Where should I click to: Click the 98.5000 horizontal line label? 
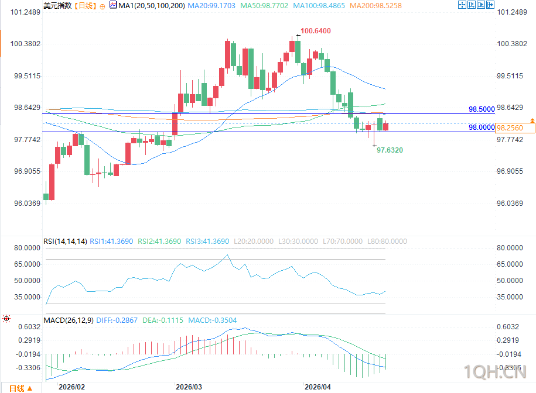pyautogui.click(x=482, y=109)
